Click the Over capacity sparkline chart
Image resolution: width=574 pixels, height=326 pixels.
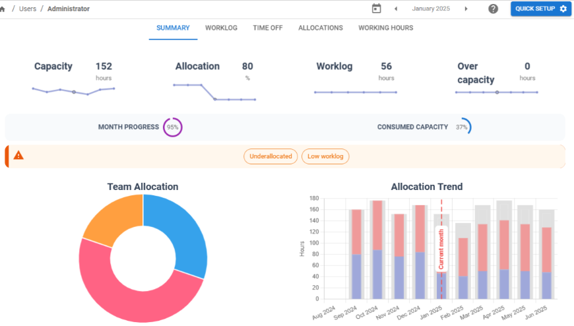(x=496, y=92)
